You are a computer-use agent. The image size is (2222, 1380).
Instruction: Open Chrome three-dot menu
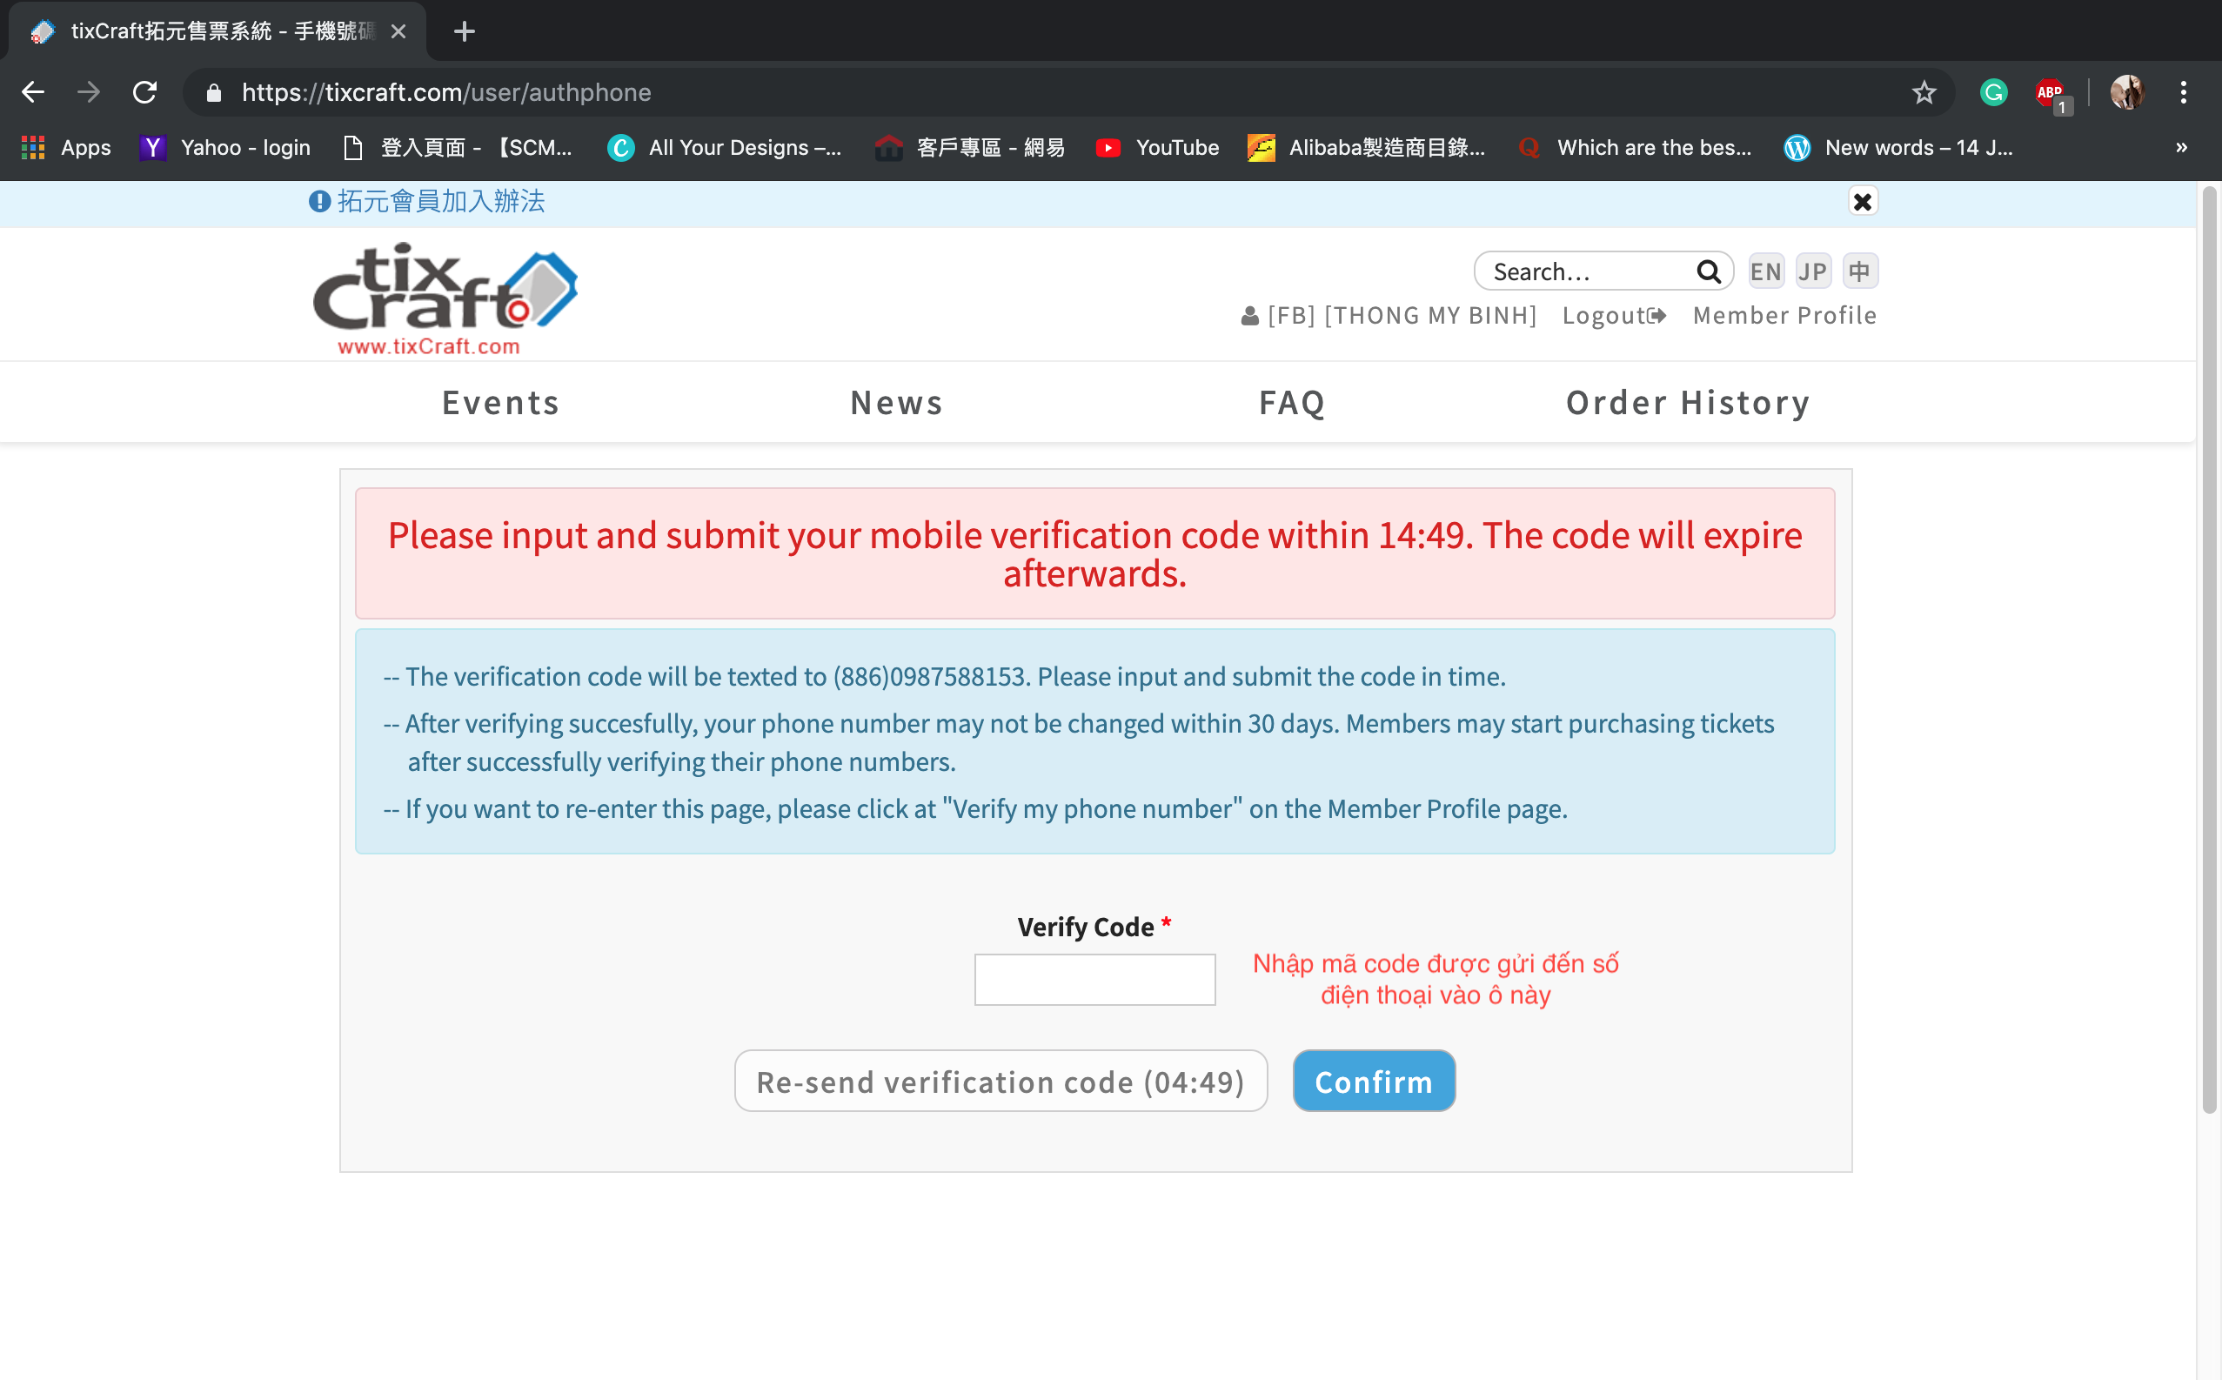pyautogui.click(x=2184, y=92)
